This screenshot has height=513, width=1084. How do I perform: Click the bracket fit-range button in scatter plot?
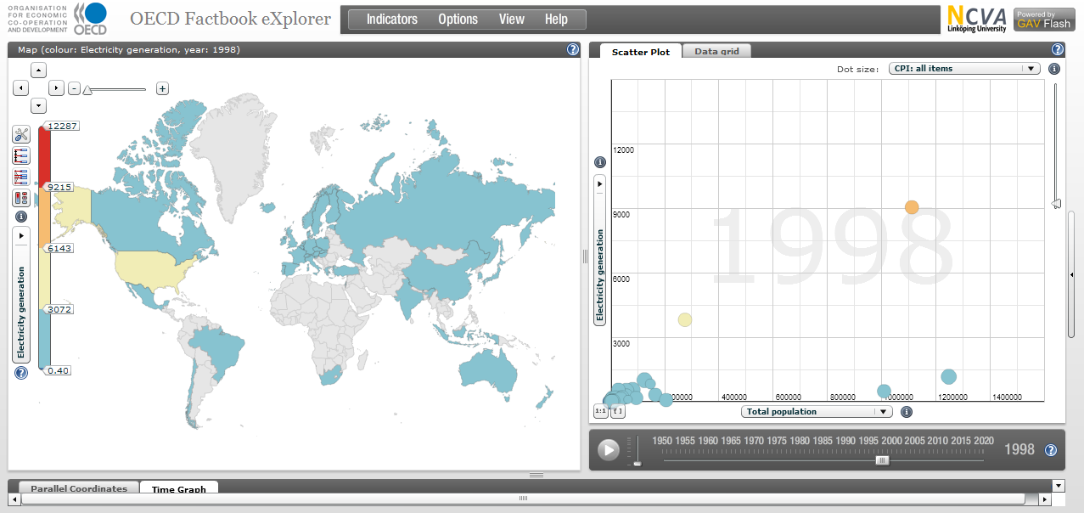tap(617, 411)
